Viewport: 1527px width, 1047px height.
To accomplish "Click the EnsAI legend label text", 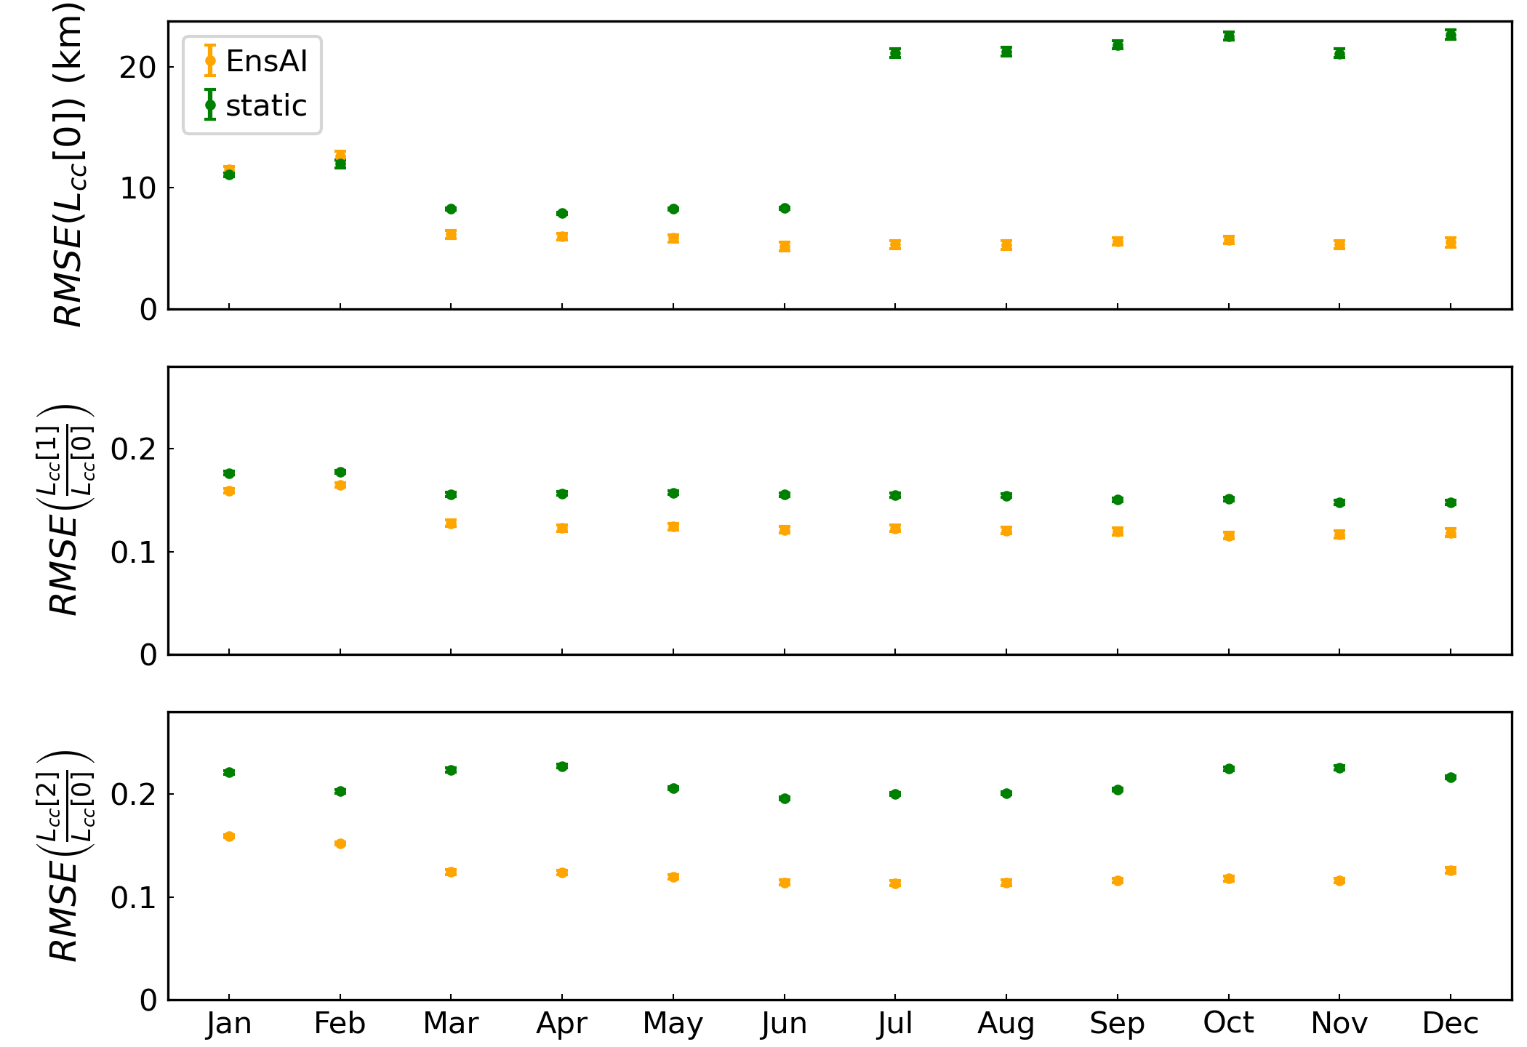I will click(x=266, y=61).
